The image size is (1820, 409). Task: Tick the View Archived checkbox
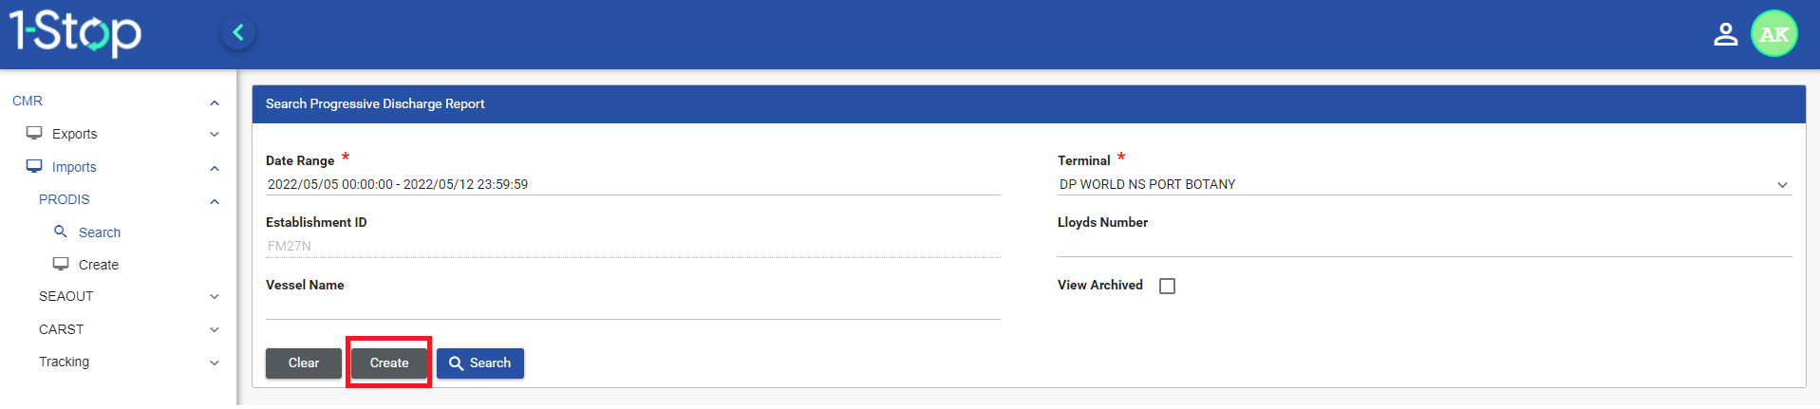[1167, 286]
